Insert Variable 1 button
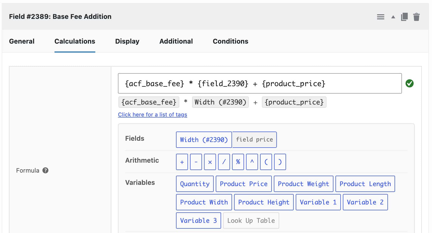The height and width of the screenshot is (233, 432). 318,202
